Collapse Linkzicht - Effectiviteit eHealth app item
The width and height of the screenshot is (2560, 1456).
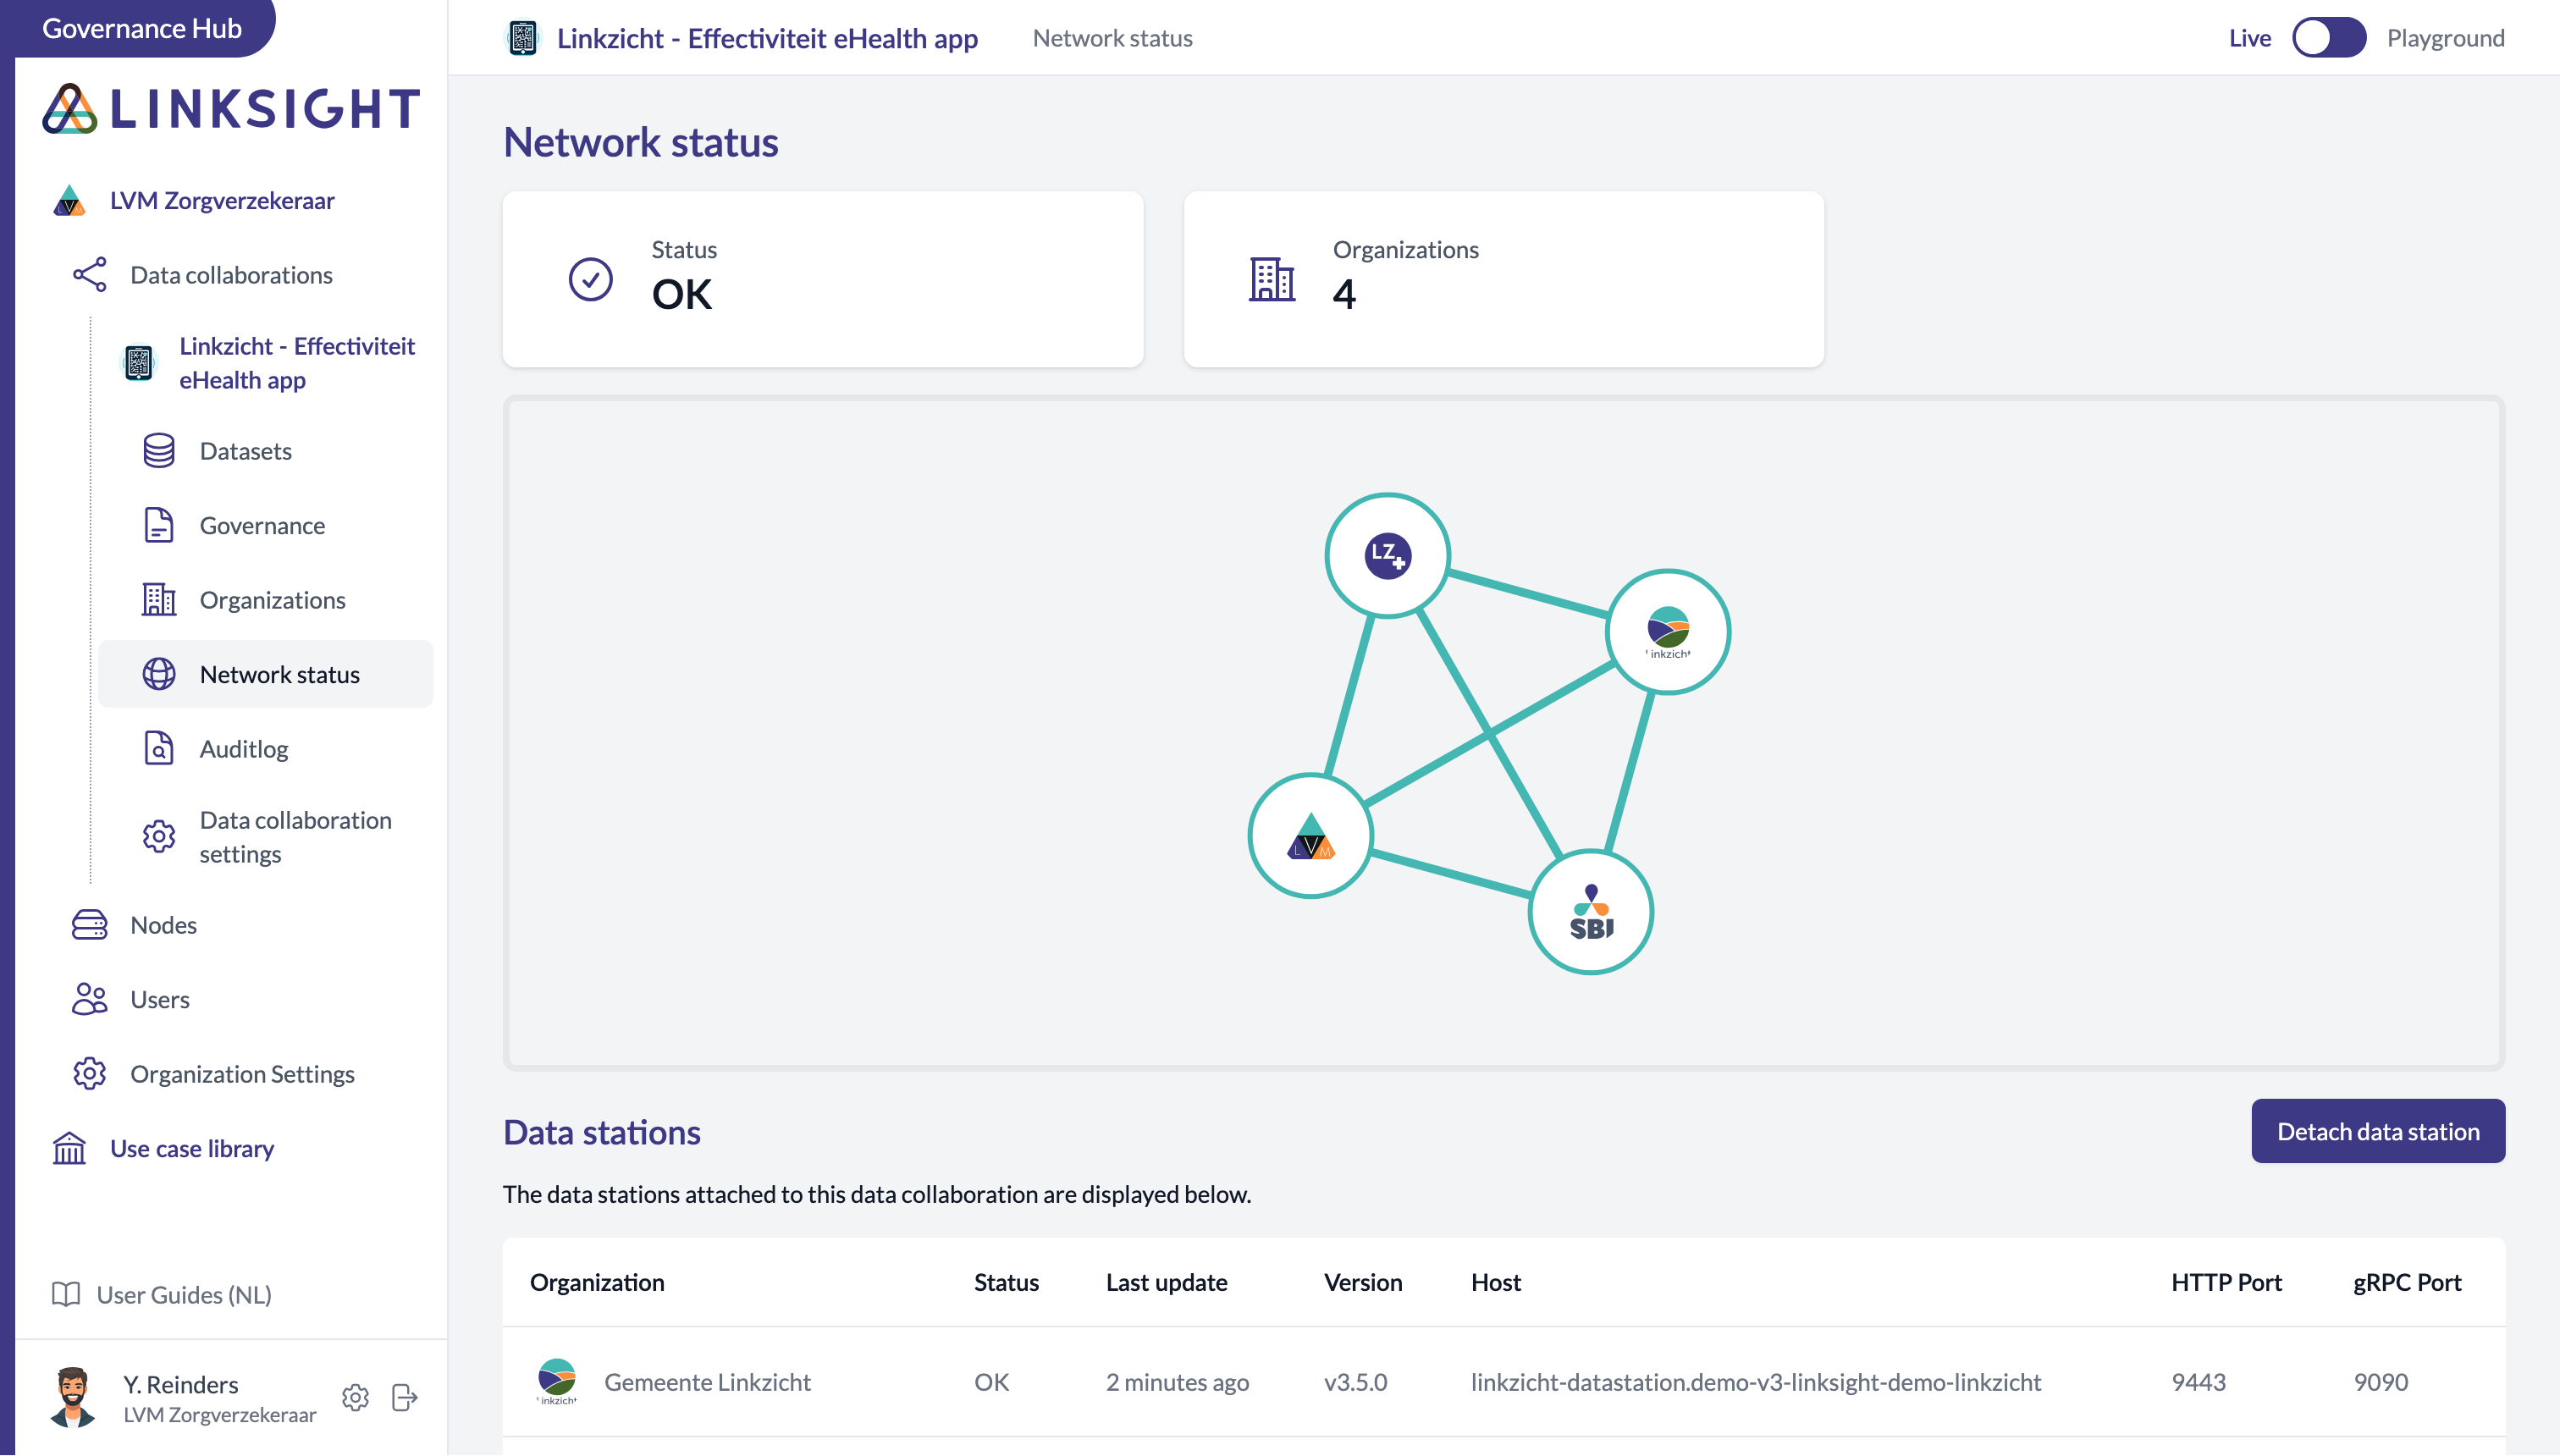coord(296,363)
